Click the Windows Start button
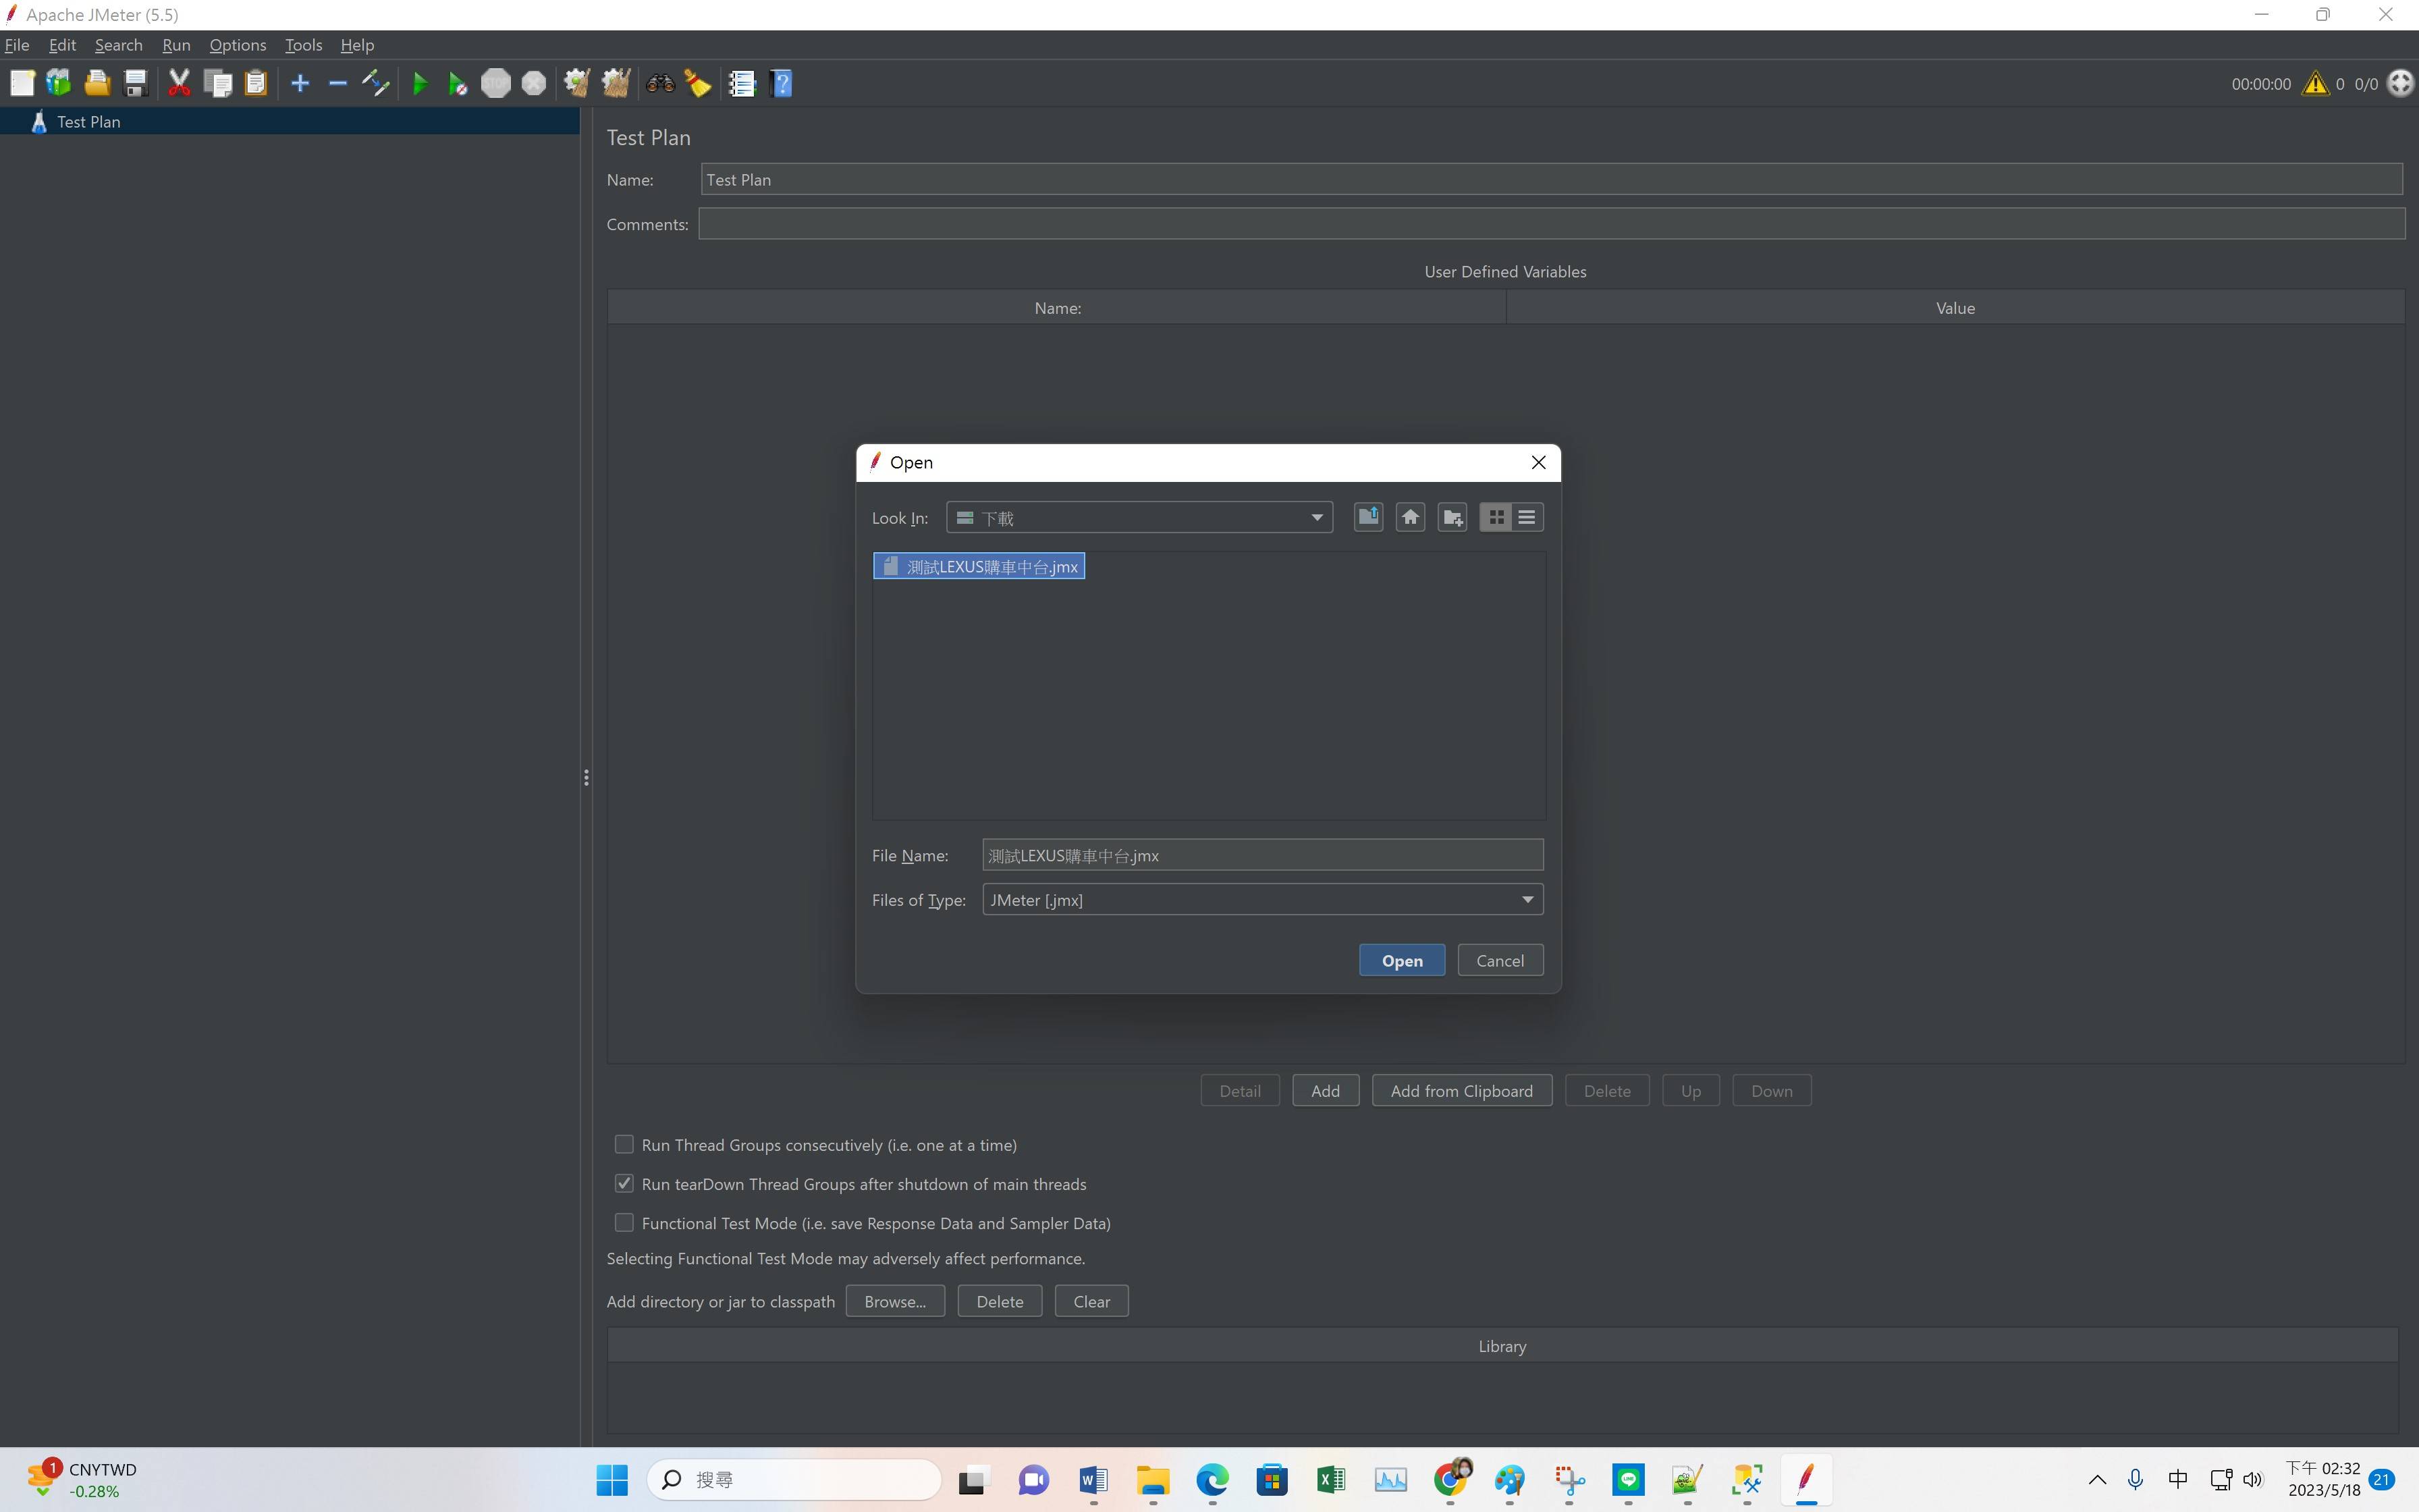 pyautogui.click(x=611, y=1479)
